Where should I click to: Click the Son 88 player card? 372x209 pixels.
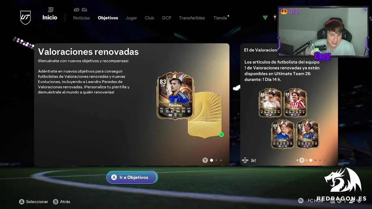[x=270, y=103]
